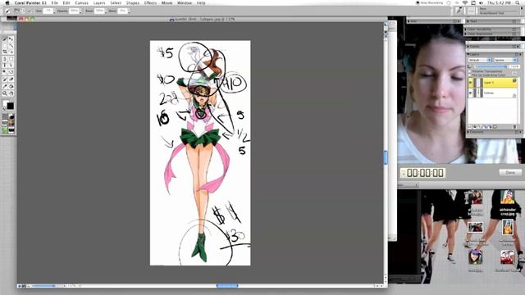Expand the Colors panel
This screenshot has height=295, width=525.
point(468,47)
